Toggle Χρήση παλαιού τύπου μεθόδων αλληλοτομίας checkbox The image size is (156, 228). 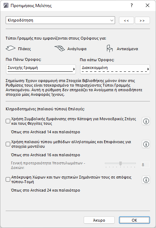coord(8,144)
